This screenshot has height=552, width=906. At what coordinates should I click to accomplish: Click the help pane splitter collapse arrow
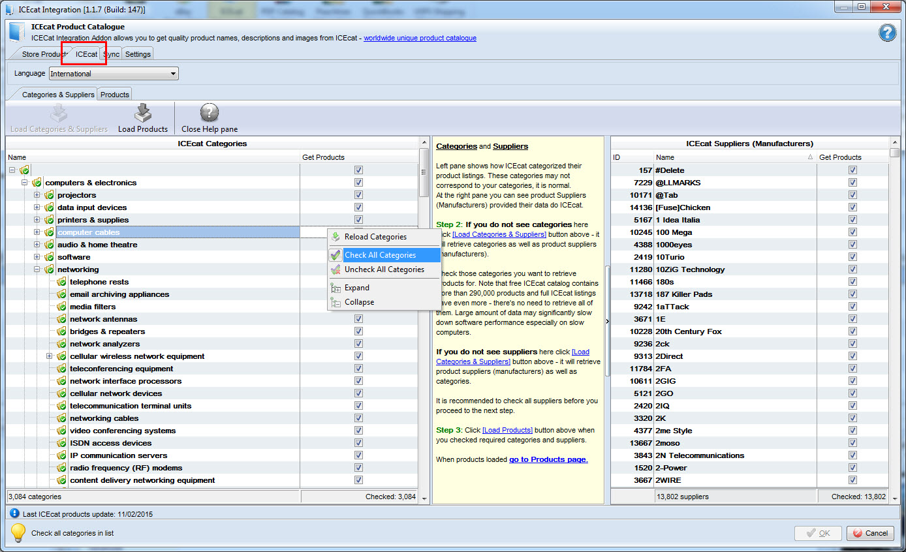click(608, 320)
